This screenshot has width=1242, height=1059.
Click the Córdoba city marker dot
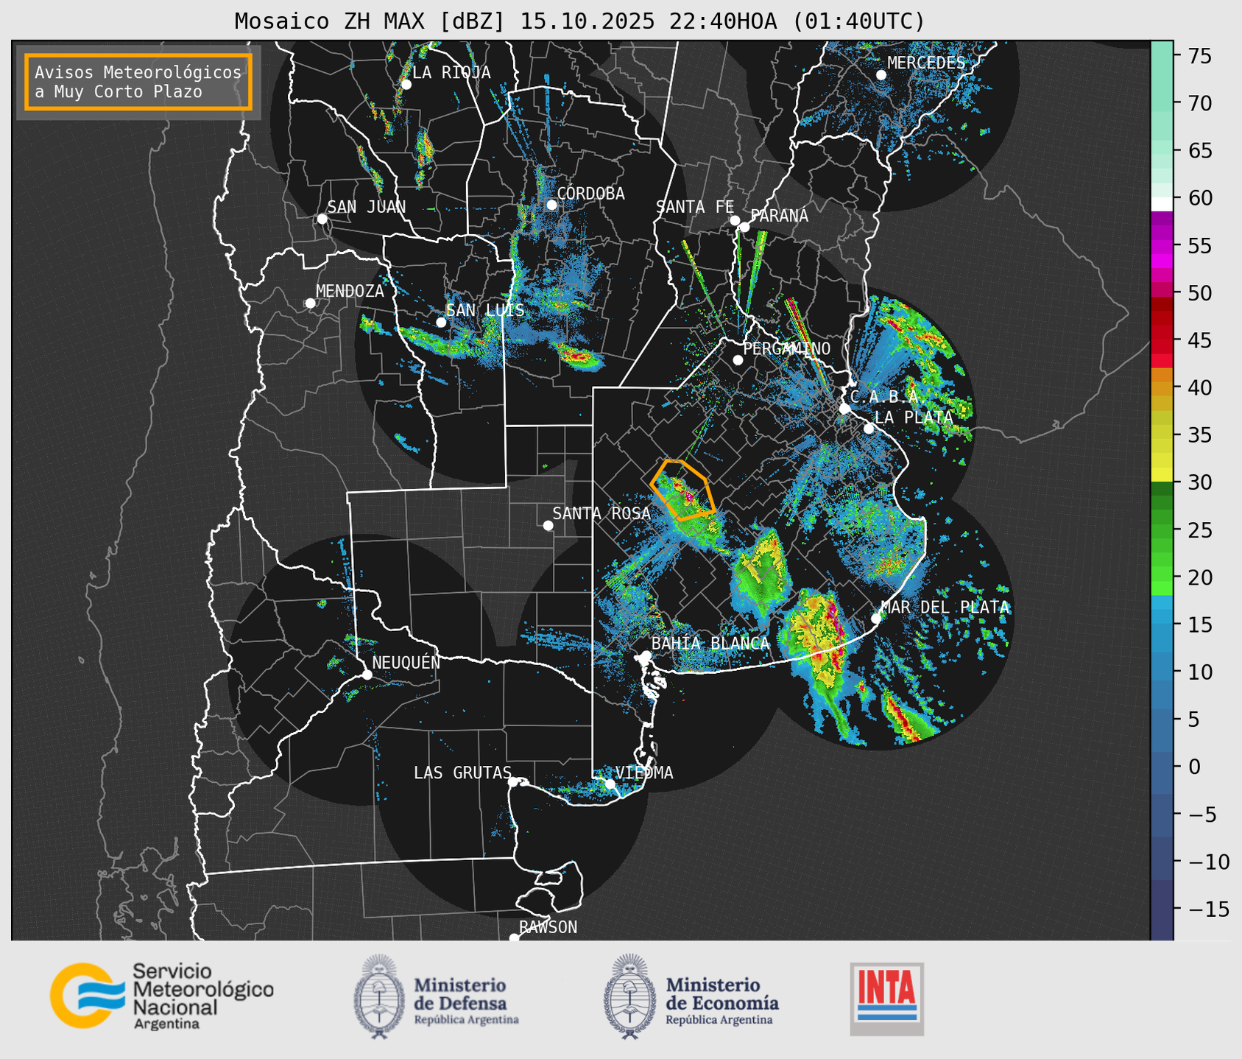click(x=551, y=205)
